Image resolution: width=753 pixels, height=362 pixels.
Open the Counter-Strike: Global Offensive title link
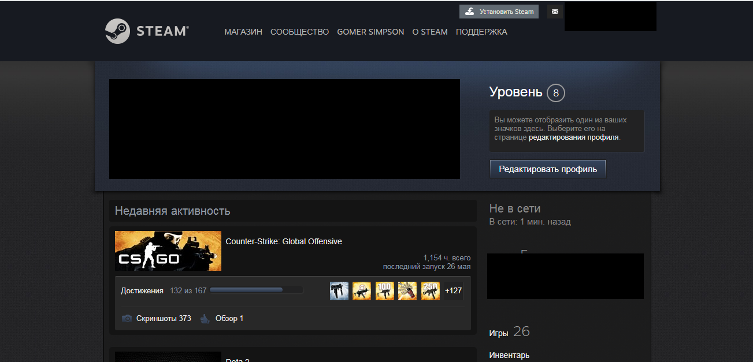284,241
